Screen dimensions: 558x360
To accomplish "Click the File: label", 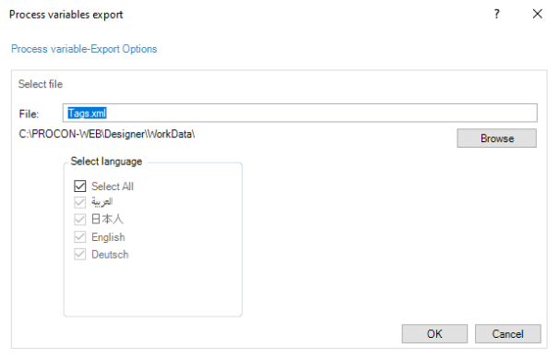I will click(29, 114).
